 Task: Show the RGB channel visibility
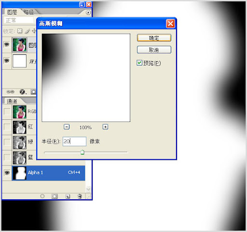tap(7, 112)
